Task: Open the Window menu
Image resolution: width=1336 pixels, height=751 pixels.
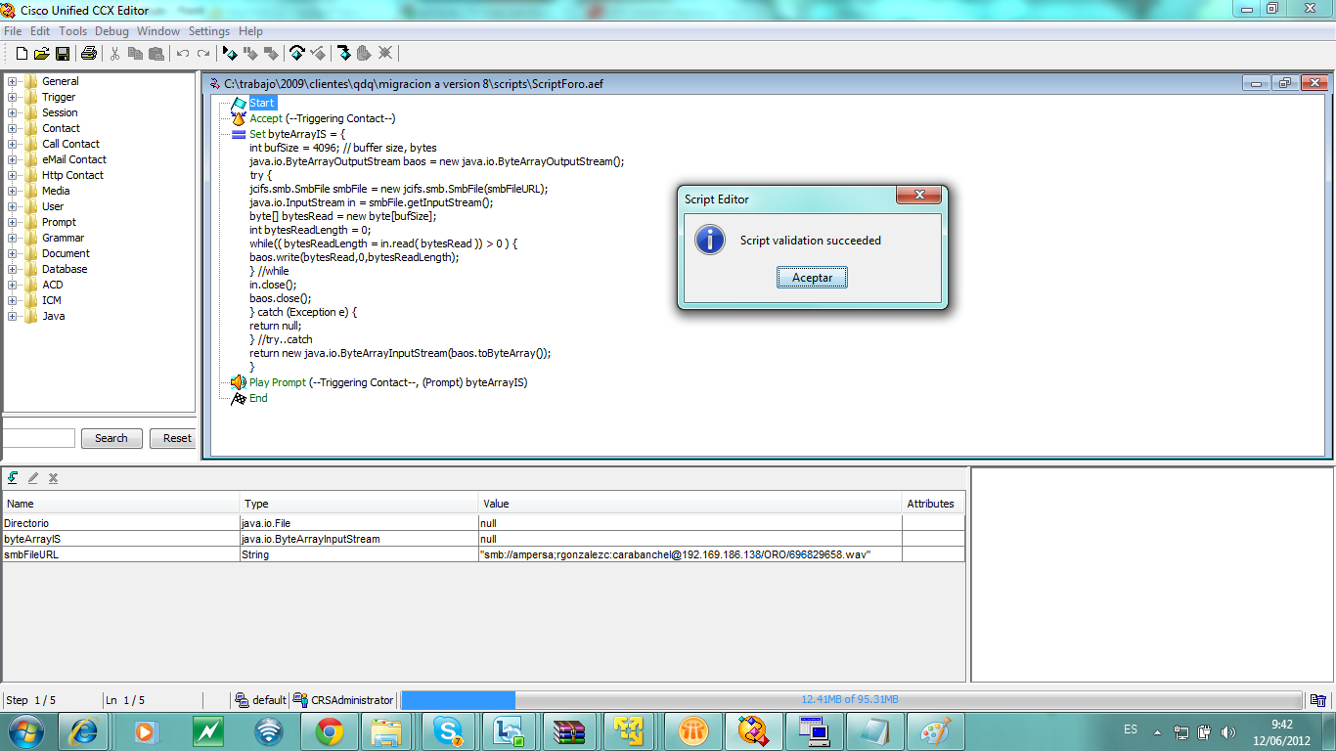Action: (158, 31)
